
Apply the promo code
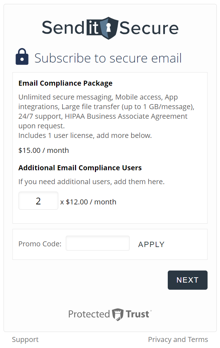[151, 244]
